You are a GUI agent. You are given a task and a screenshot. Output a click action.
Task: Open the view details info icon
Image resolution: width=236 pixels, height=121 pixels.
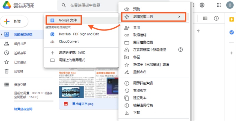216,18
